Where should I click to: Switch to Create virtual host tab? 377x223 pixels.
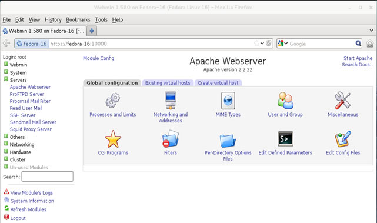click(218, 83)
